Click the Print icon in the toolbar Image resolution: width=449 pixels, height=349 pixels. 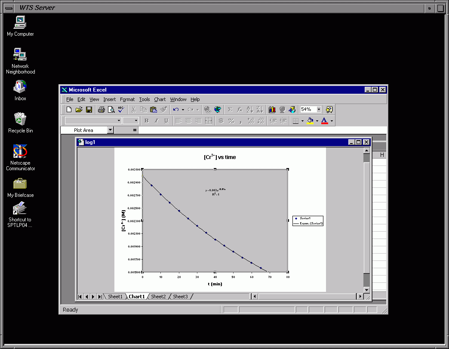[x=101, y=110]
